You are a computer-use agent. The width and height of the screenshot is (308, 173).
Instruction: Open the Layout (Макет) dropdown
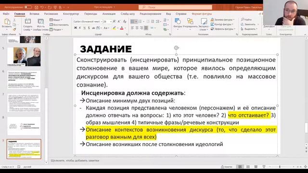pos(56,20)
